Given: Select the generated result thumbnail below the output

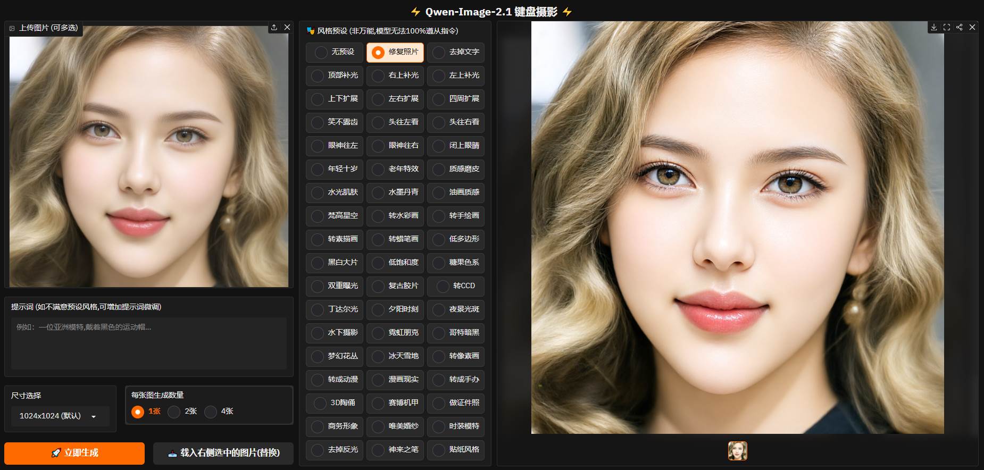Looking at the screenshot, I should (x=738, y=451).
